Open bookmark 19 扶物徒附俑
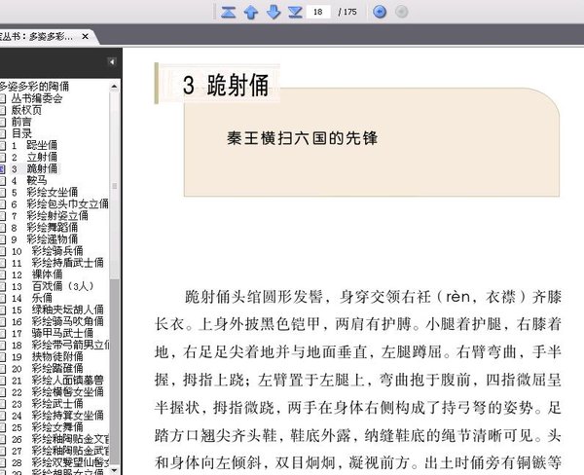584x475 pixels. coord(47,357)
